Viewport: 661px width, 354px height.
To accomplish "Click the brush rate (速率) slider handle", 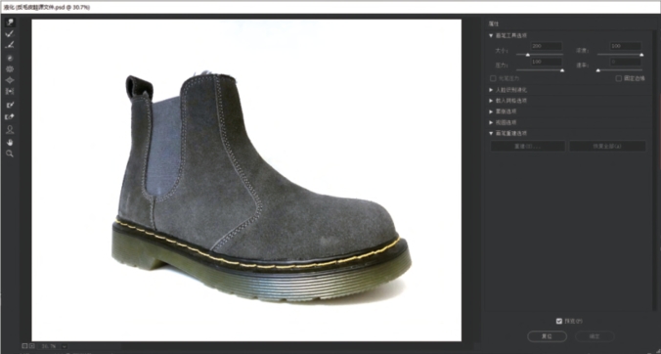I will point(597,70).
